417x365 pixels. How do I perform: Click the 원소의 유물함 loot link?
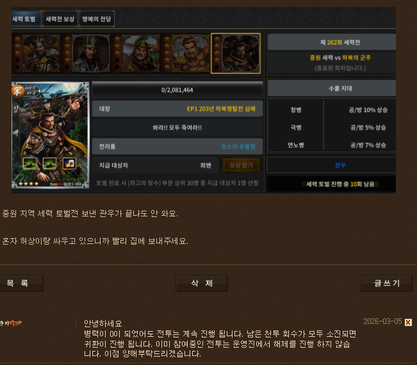click(x=238, y=147)
